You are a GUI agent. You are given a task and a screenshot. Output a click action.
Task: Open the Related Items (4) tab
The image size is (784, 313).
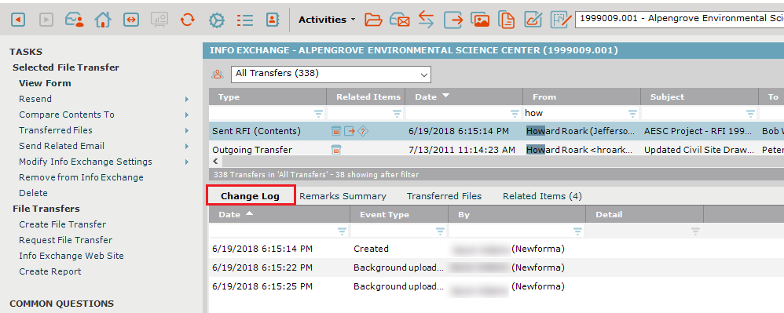point(543,196)
